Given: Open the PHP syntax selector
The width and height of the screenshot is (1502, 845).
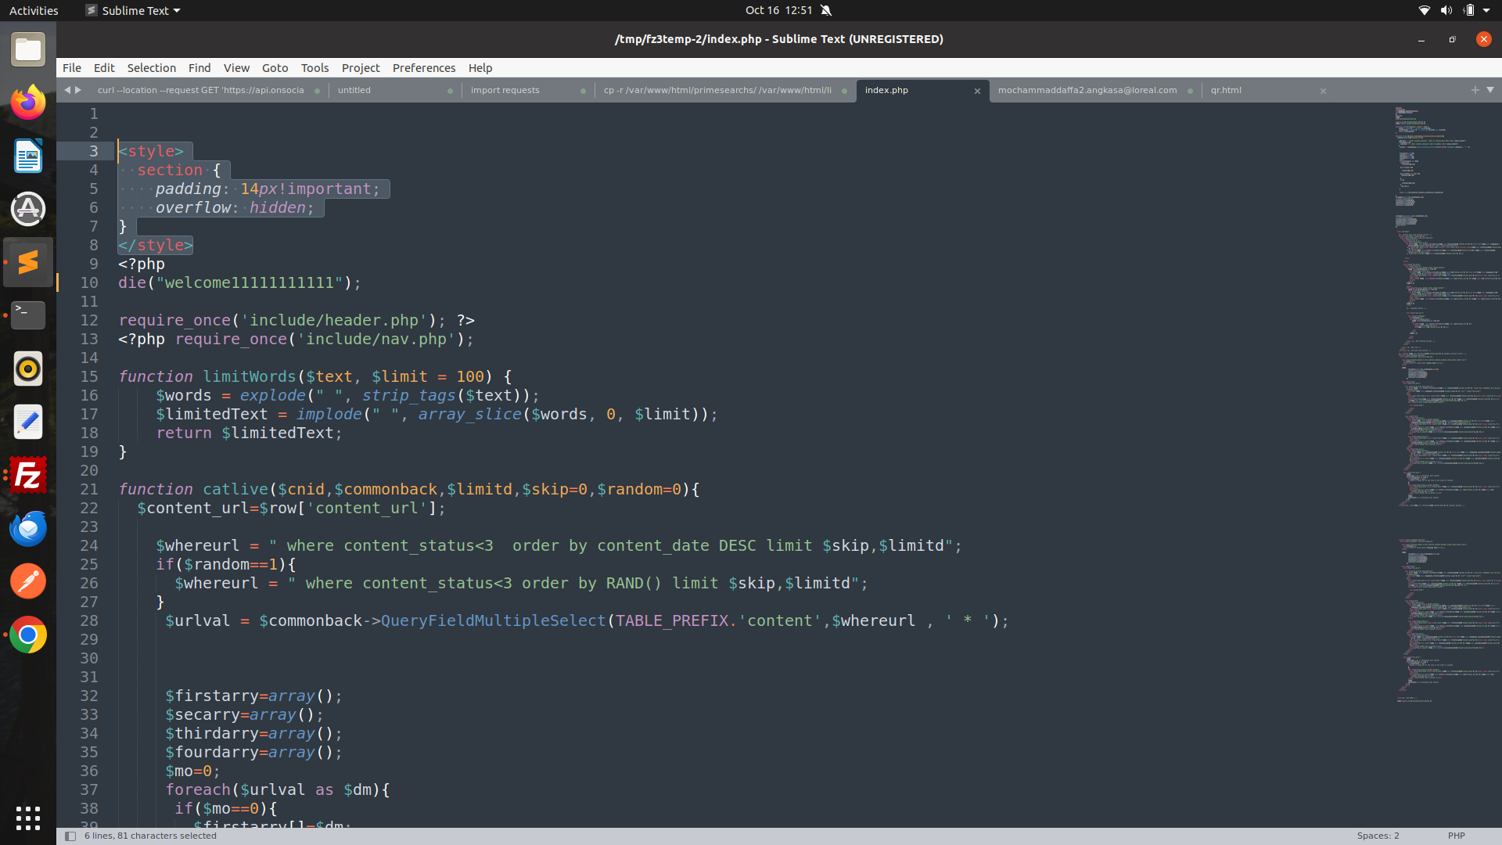Looking at the screenshot, I should pos(1456,836).
